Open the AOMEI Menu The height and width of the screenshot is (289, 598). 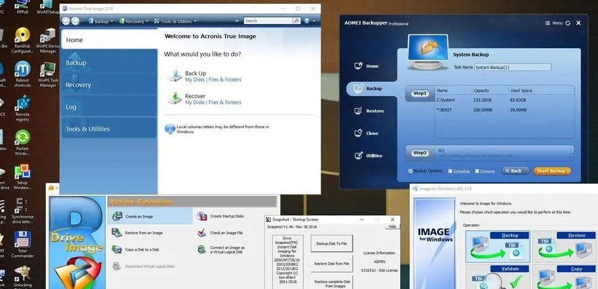tap(554, 23)
